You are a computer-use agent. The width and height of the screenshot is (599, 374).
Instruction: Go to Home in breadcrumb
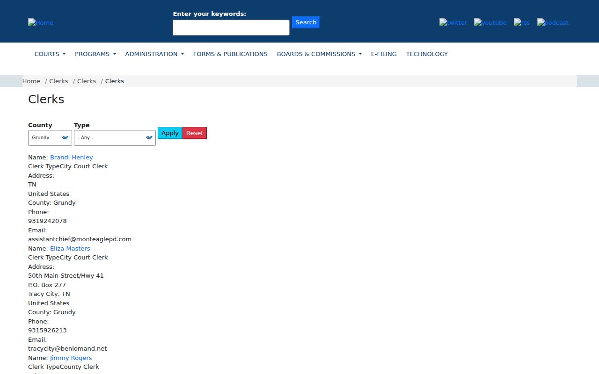point(31,81)
